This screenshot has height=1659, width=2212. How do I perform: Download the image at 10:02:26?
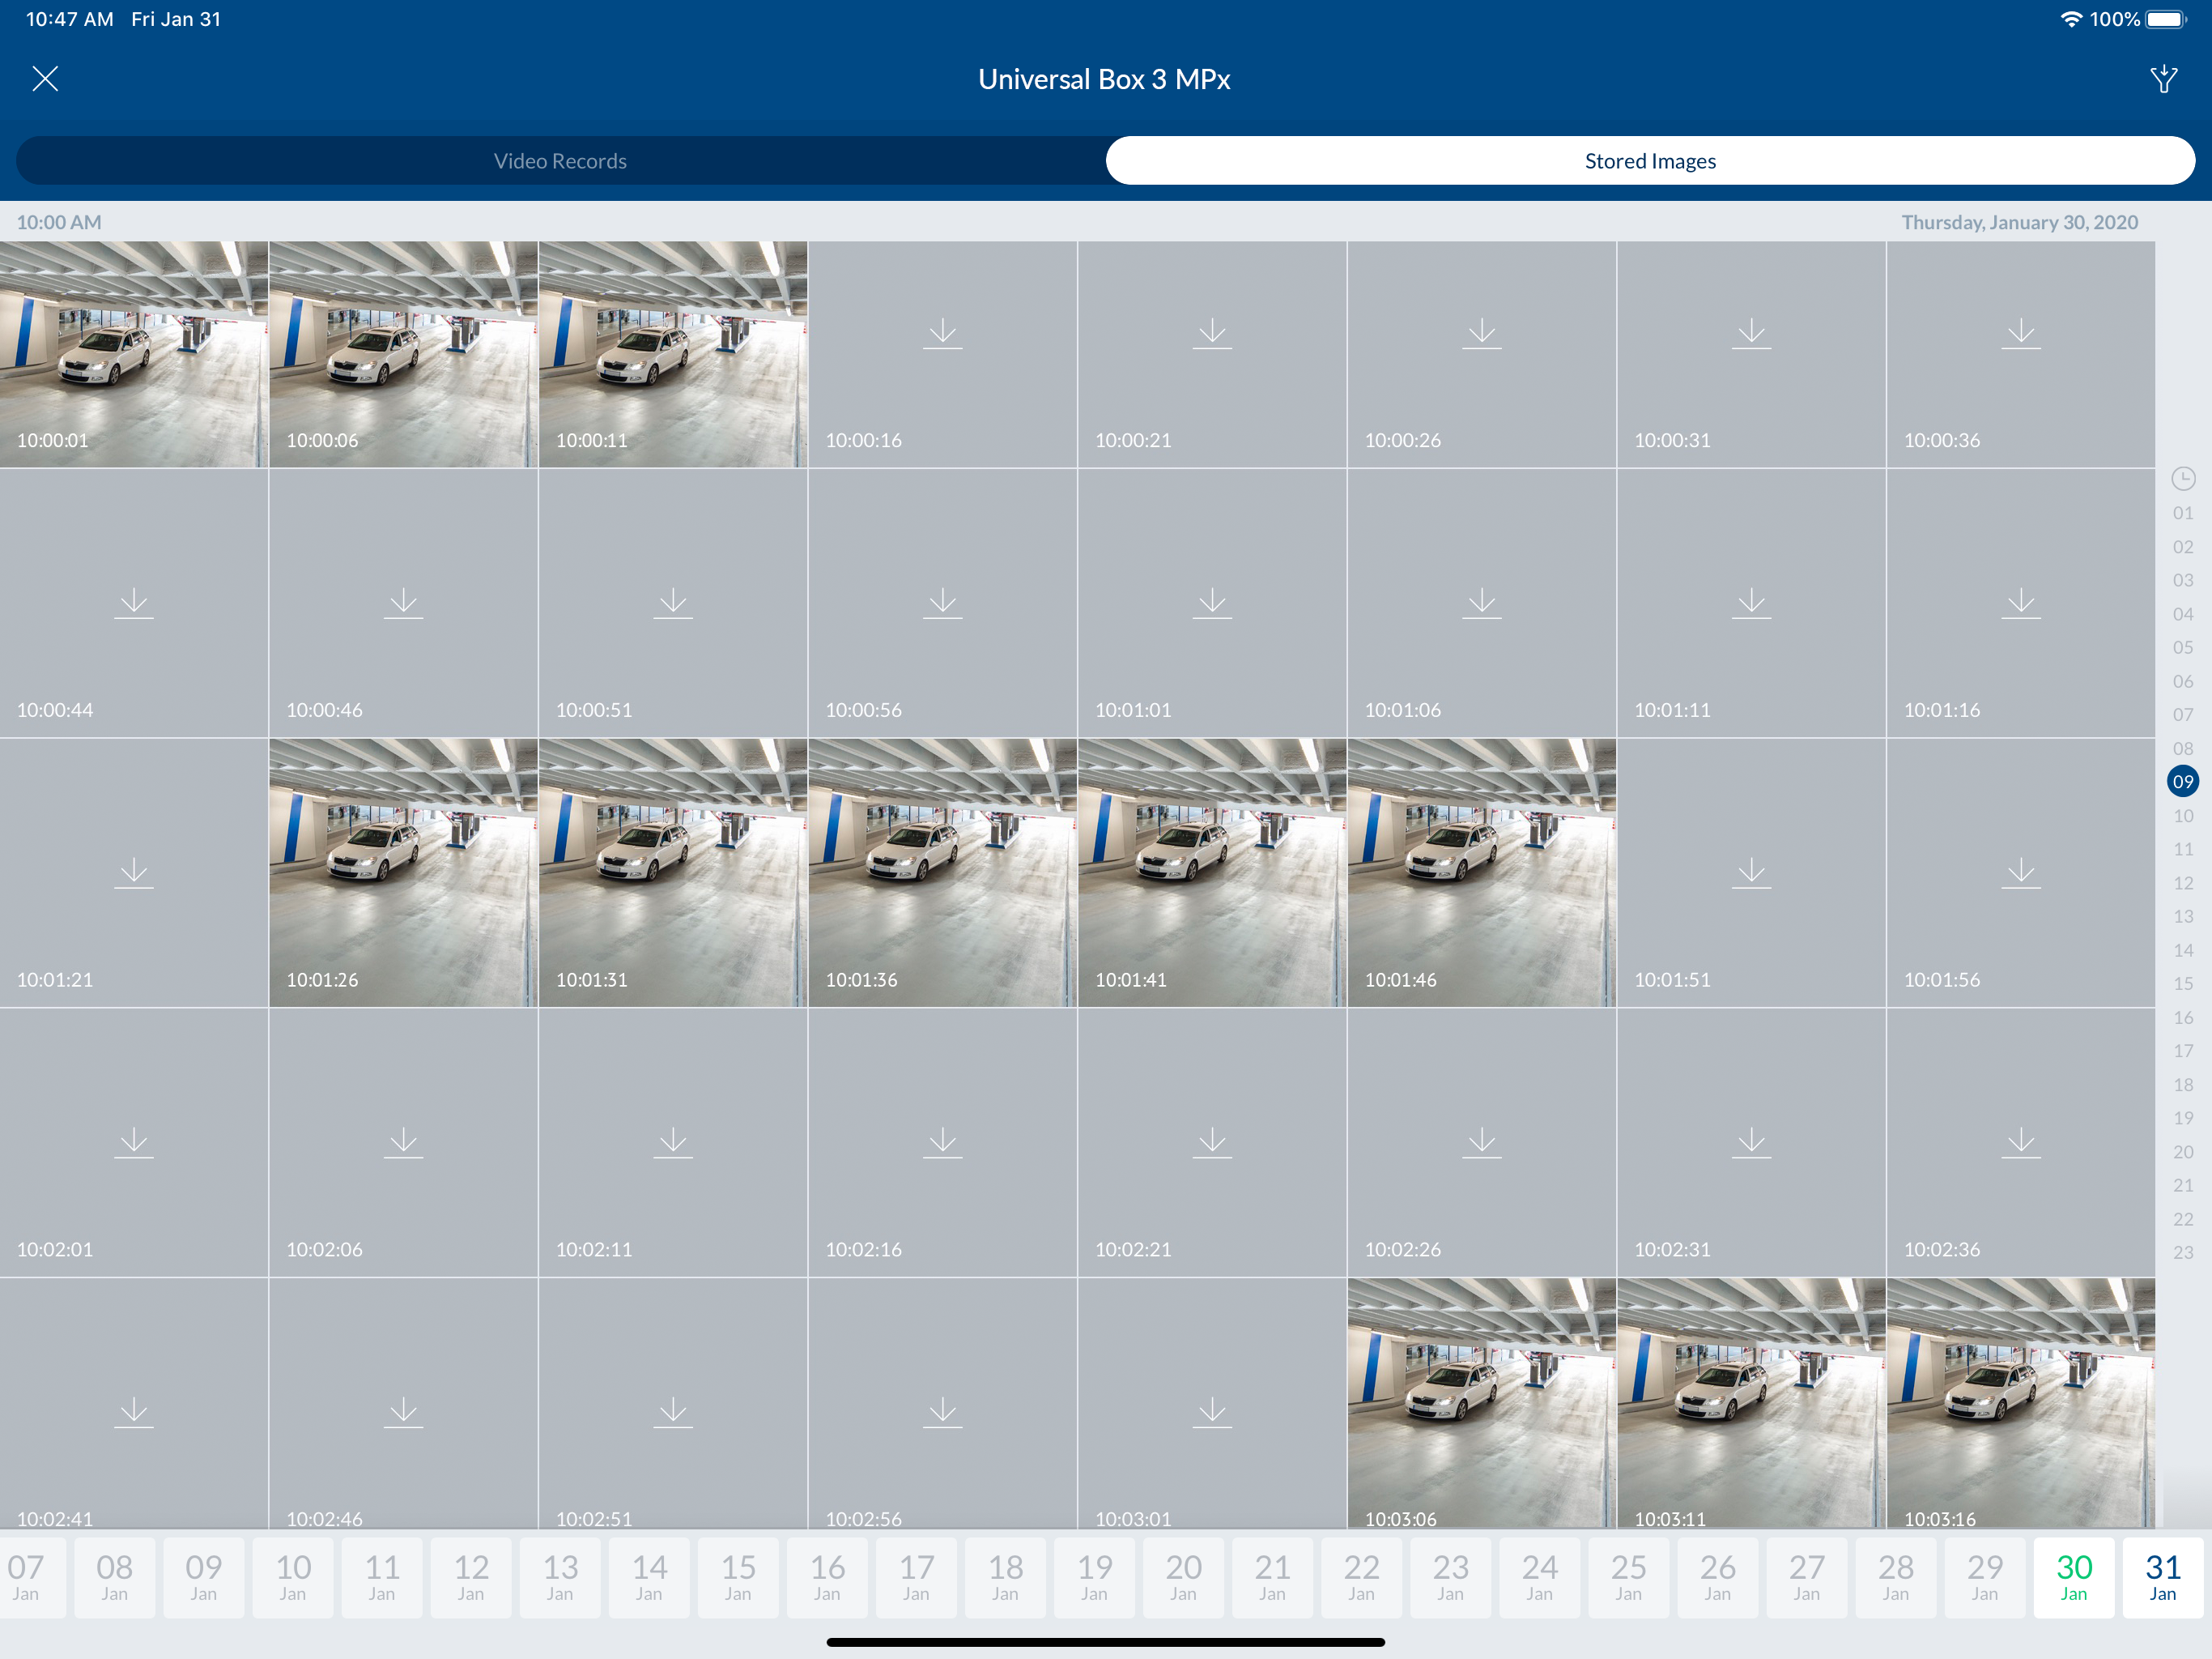click(1481, 1143)
